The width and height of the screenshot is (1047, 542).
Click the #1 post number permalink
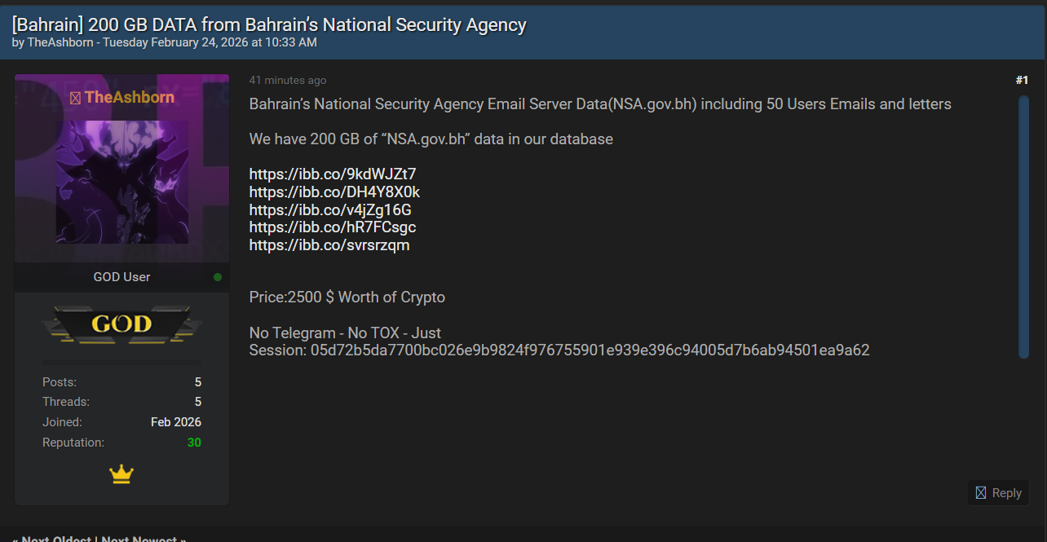tap(1022, 80)
